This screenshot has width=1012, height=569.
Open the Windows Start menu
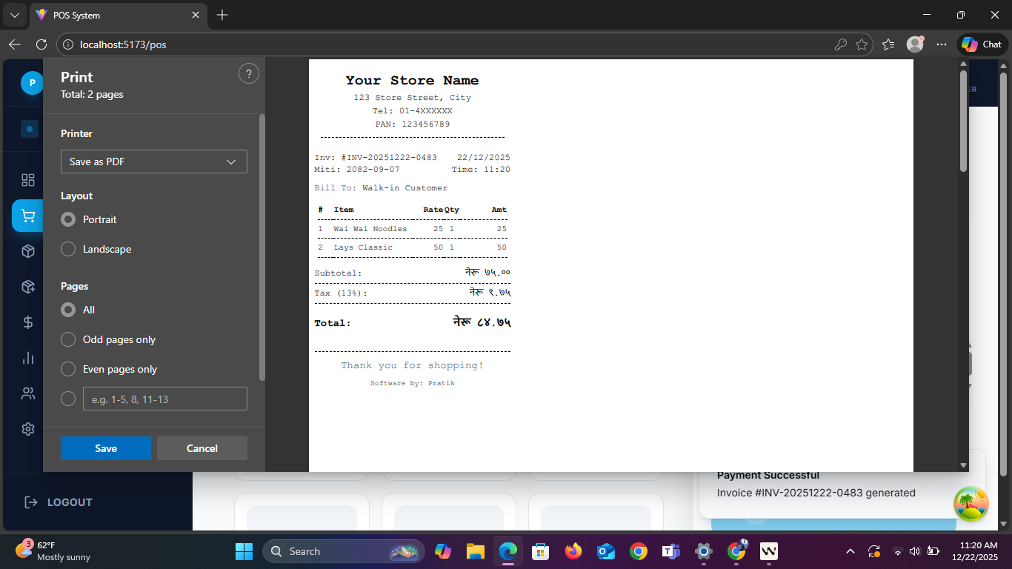click(244, 551)
